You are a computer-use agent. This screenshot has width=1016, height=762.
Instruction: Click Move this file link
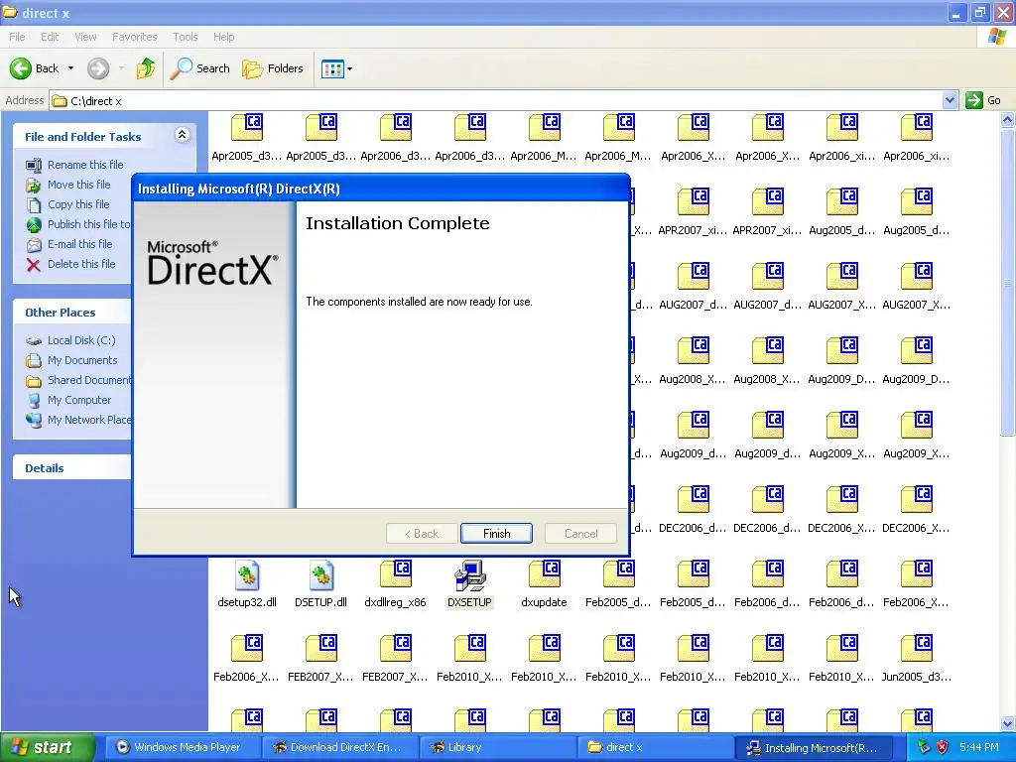(x=79, y=185)
